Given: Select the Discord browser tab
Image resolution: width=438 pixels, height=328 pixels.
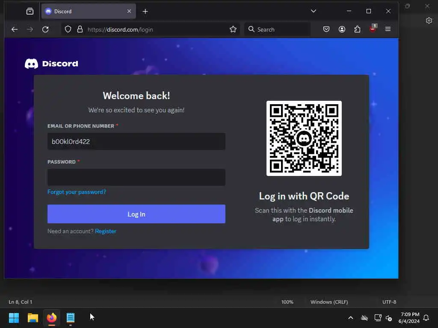Looking at the screenshot, I should point(89,11).
